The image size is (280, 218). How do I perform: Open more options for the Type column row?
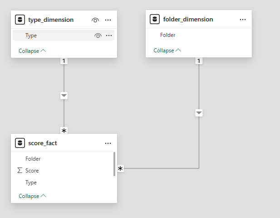109,35
